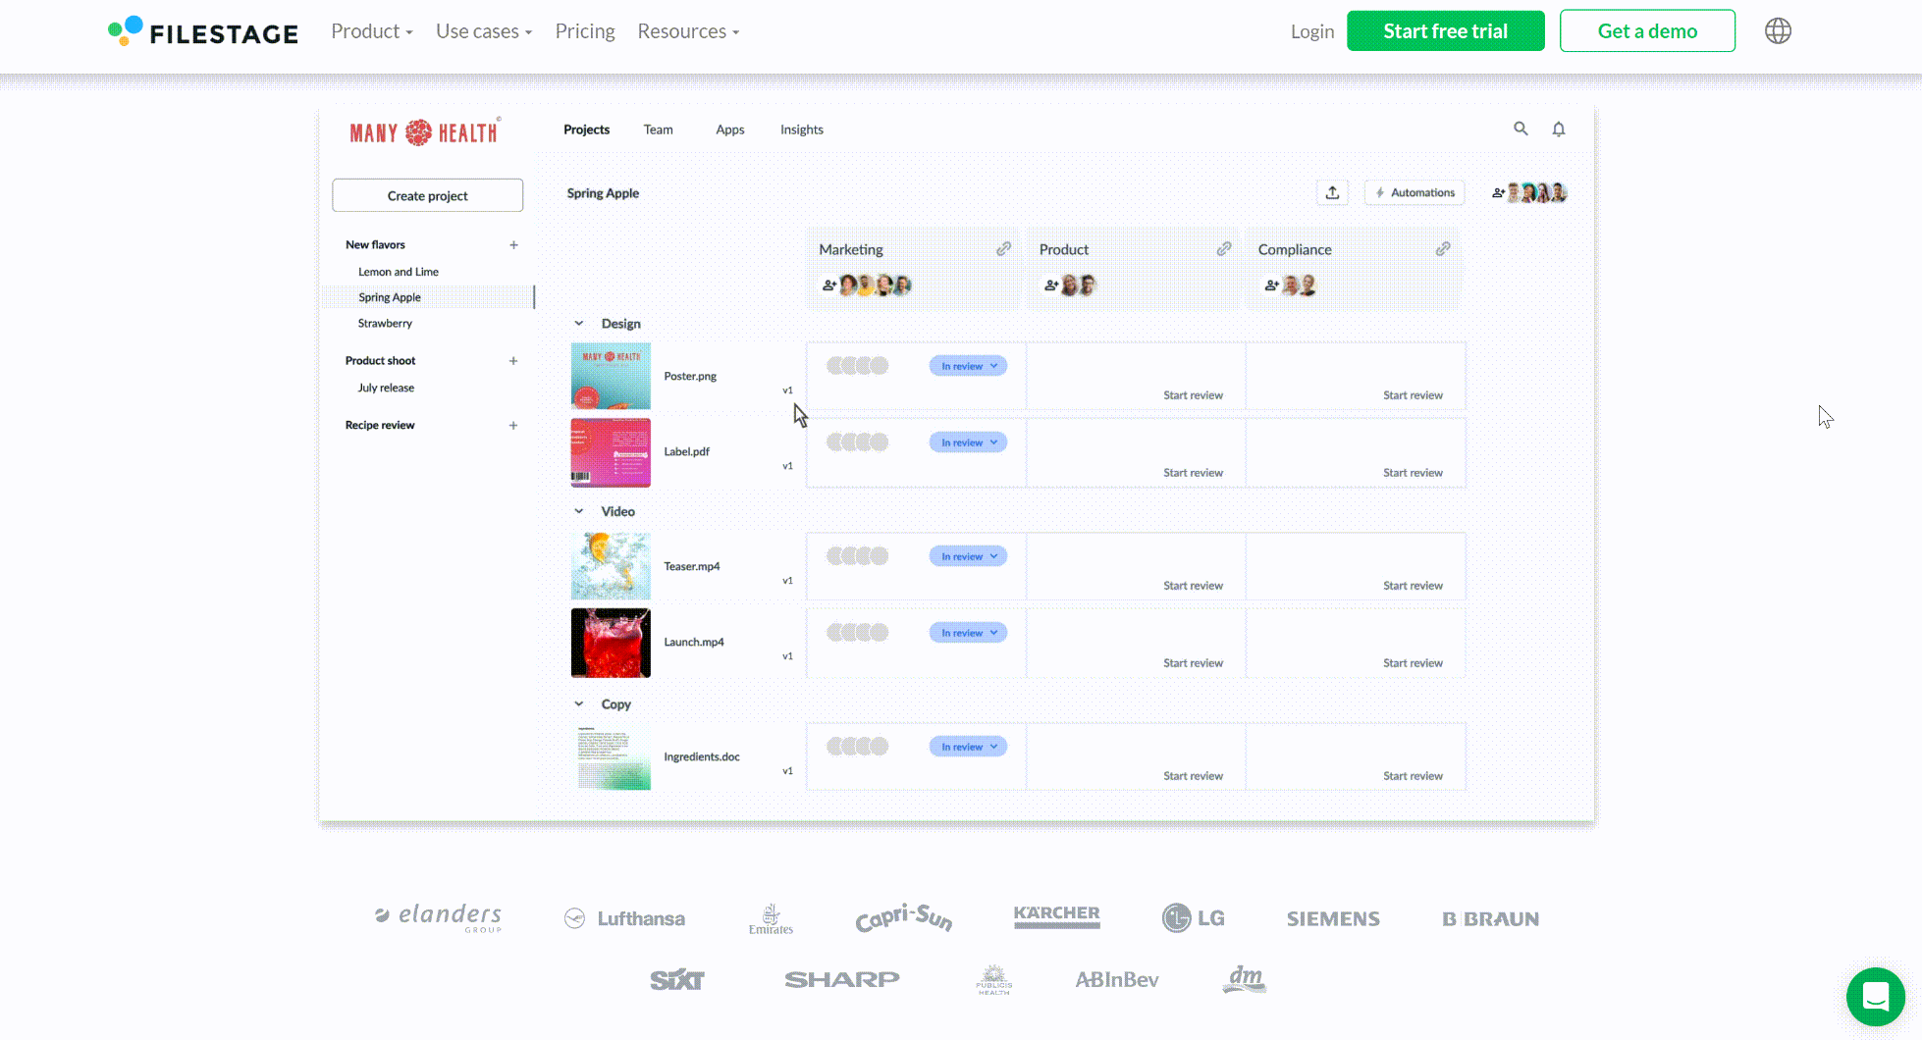1922x1040 pixels.
Task: Open the Use cases dropdown menu
Action: [x=483, y=31]
